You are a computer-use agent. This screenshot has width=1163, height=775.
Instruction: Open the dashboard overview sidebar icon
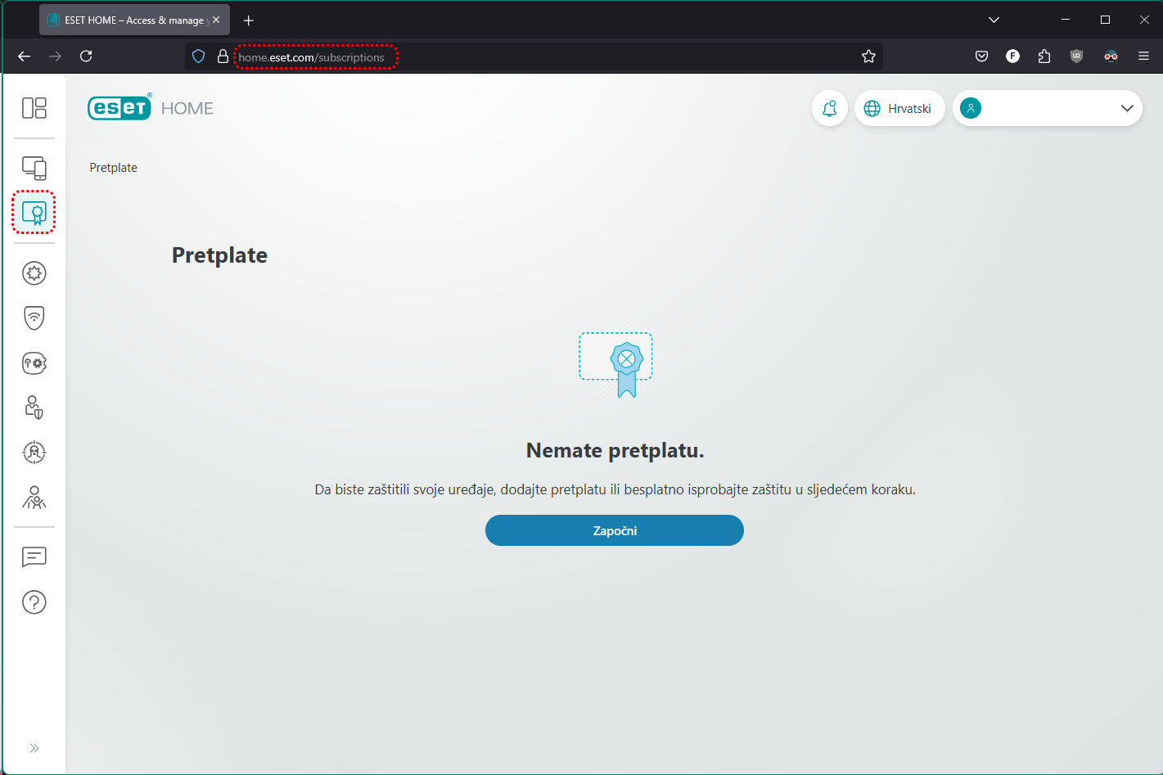[x=34, y=108]
